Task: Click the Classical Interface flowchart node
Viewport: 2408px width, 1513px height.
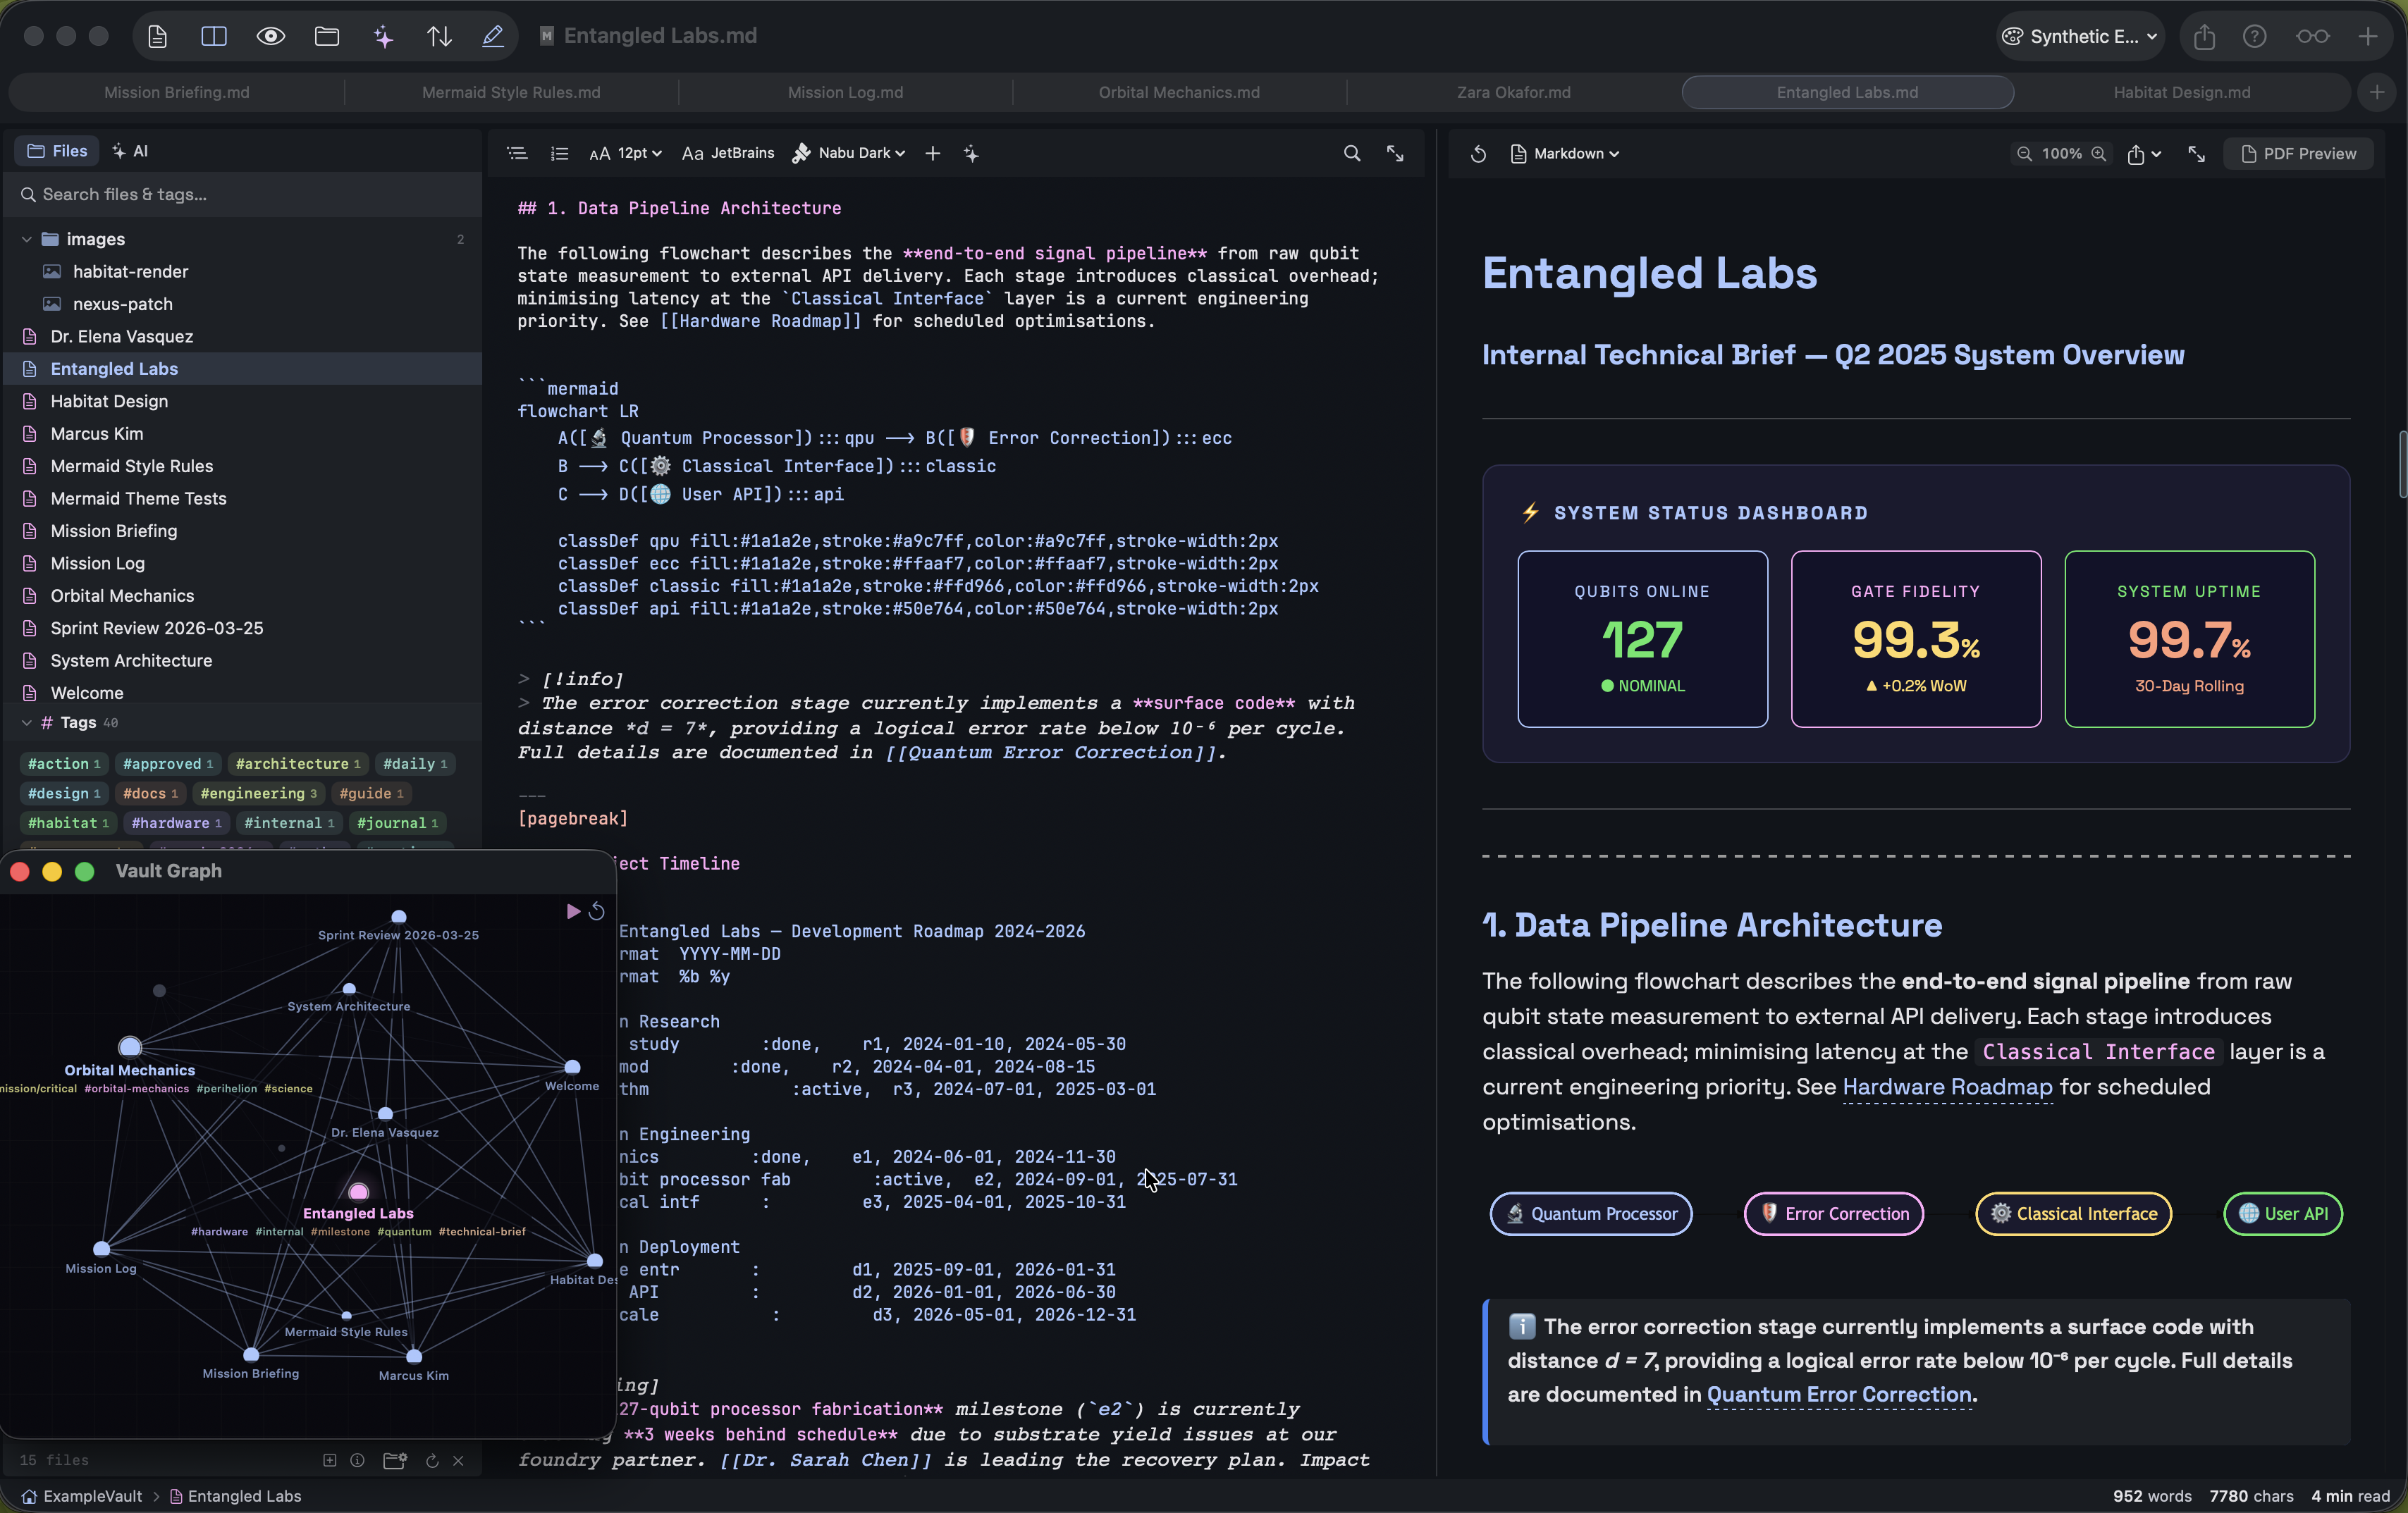Action: coord(2073,1213)
